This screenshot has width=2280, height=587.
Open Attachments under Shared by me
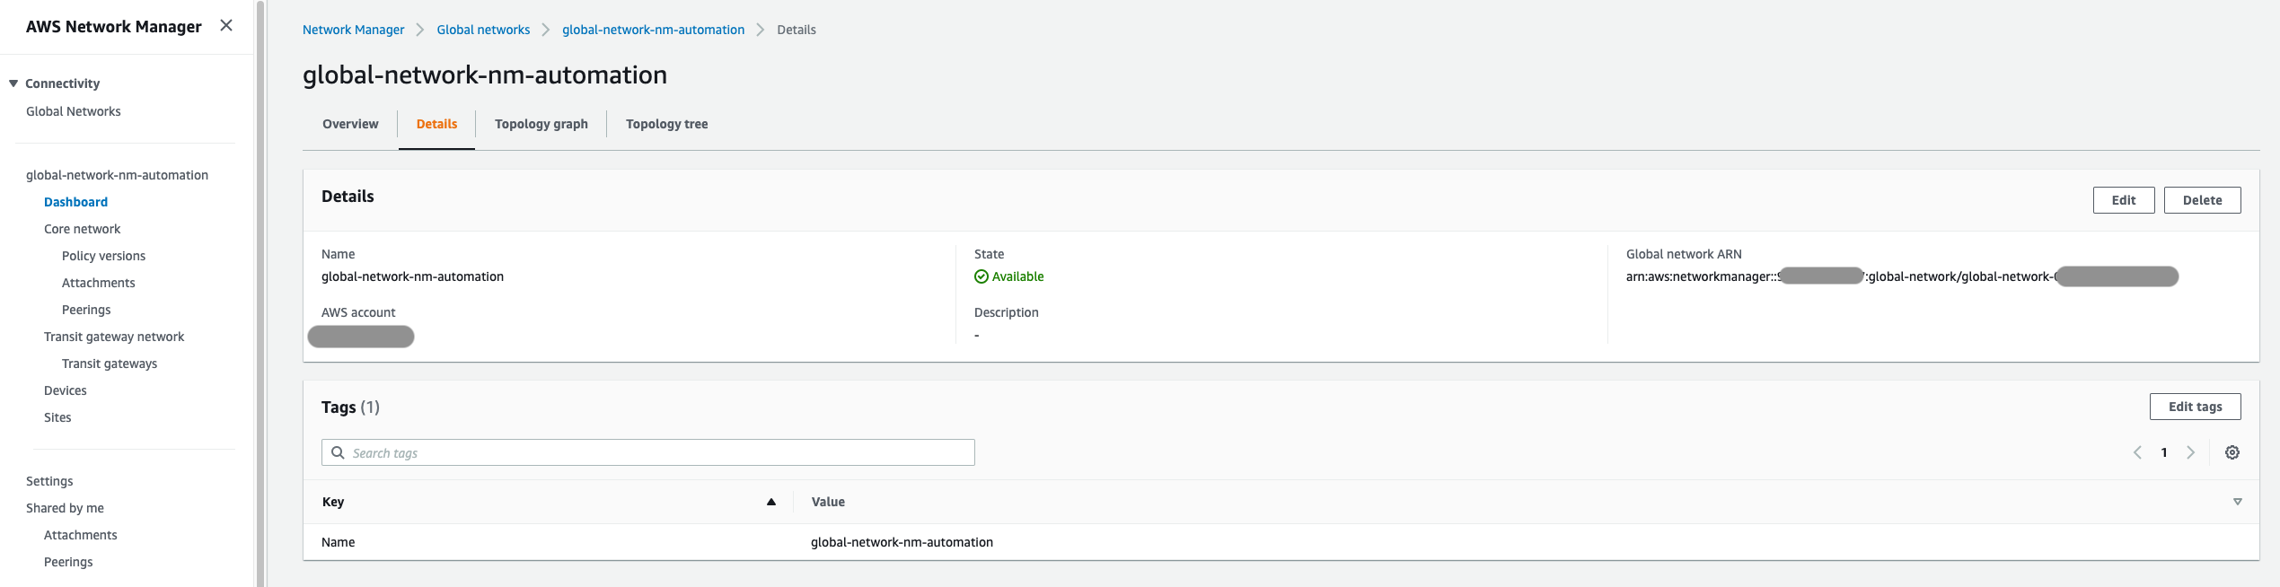tap(80, 535)
